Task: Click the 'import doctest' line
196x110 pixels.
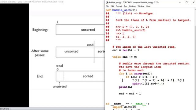Action: click(x=124, y=107)
